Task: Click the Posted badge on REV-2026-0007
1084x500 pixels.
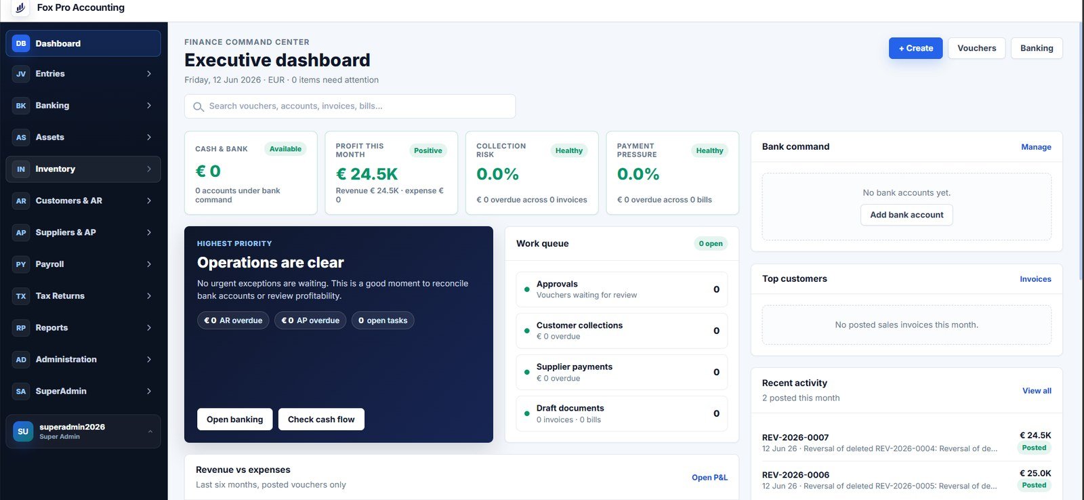Action: (x=1034, y=448)
